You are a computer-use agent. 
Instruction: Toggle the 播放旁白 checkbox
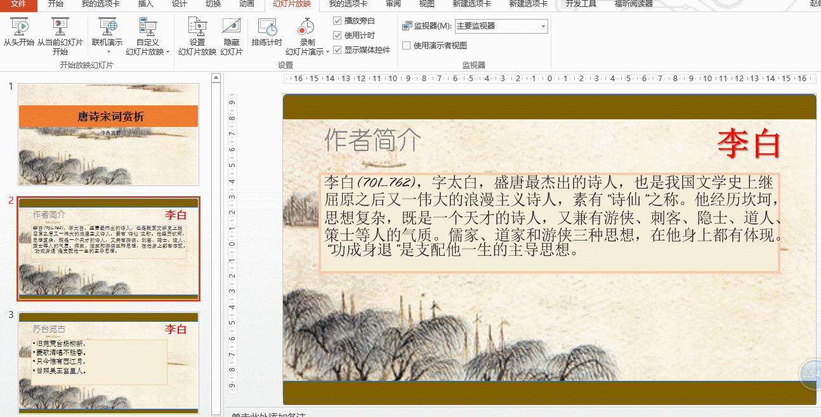tap(337, 21)
